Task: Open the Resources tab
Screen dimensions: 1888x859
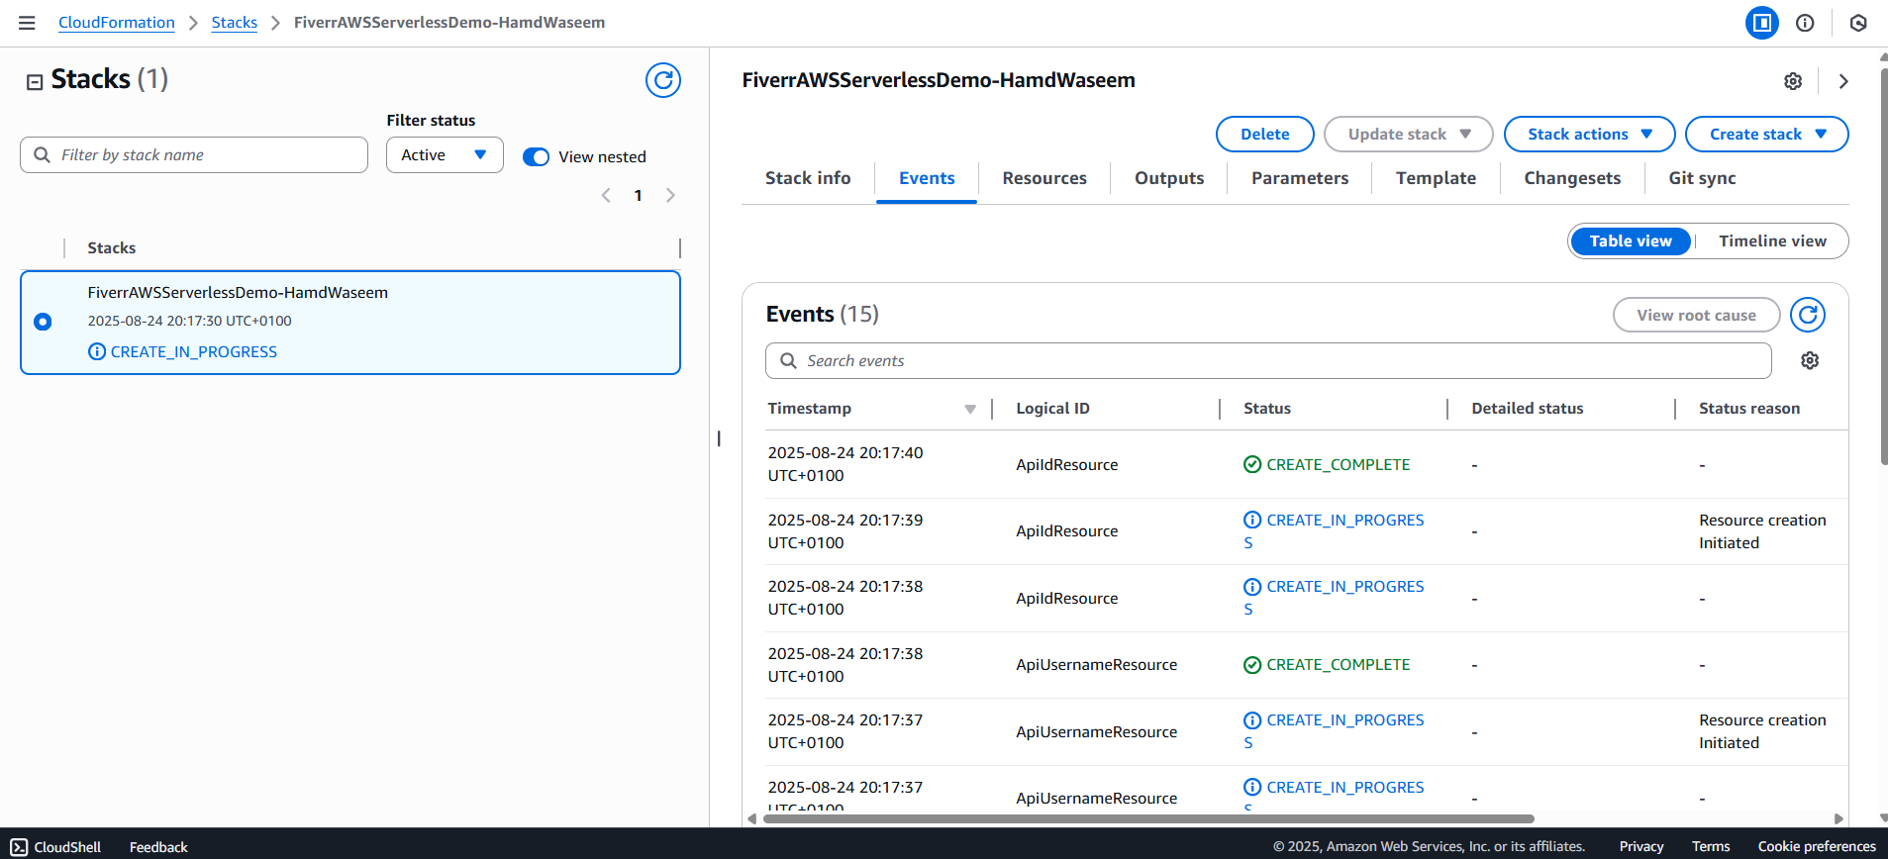Action: click(x=1044, y=178)
